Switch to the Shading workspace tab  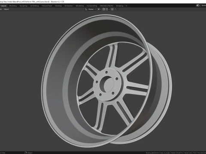click(x=58, y=6)
